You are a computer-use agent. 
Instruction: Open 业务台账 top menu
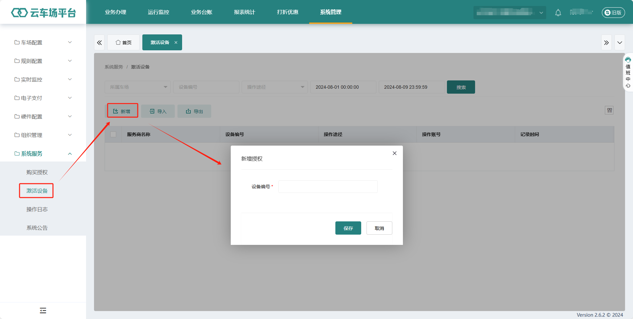[202, 12]
